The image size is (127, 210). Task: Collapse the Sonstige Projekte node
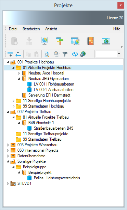pos(8,161)
